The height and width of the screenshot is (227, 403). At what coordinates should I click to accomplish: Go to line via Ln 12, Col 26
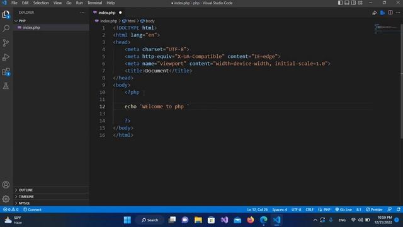(258, 209)
